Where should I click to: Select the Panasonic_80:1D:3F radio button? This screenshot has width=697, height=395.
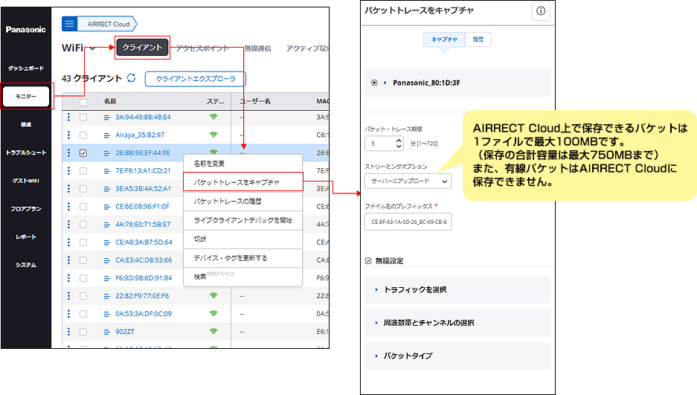pos(374,83)
